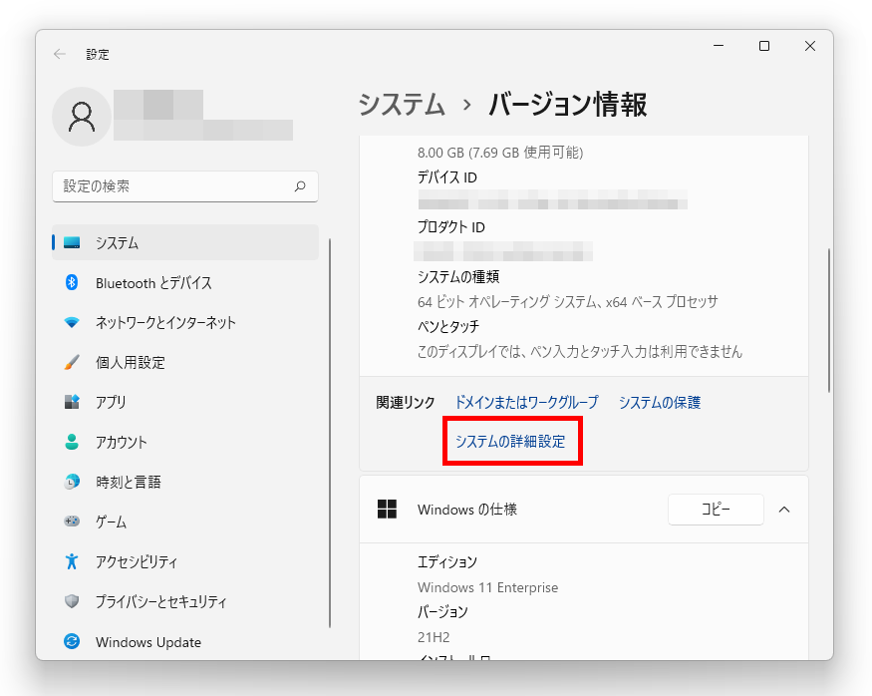872x696 pixels.
Task: Click the システム monitor icon
Action: click(72, 242)
